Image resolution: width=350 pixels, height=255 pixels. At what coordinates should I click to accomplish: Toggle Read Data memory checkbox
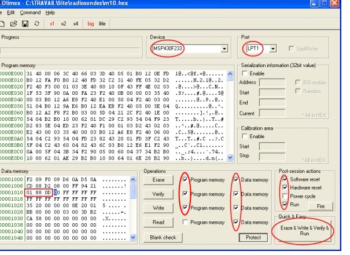point(236,222)
